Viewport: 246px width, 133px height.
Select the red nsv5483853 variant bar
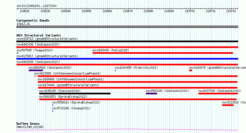click(x=138, y=100)
